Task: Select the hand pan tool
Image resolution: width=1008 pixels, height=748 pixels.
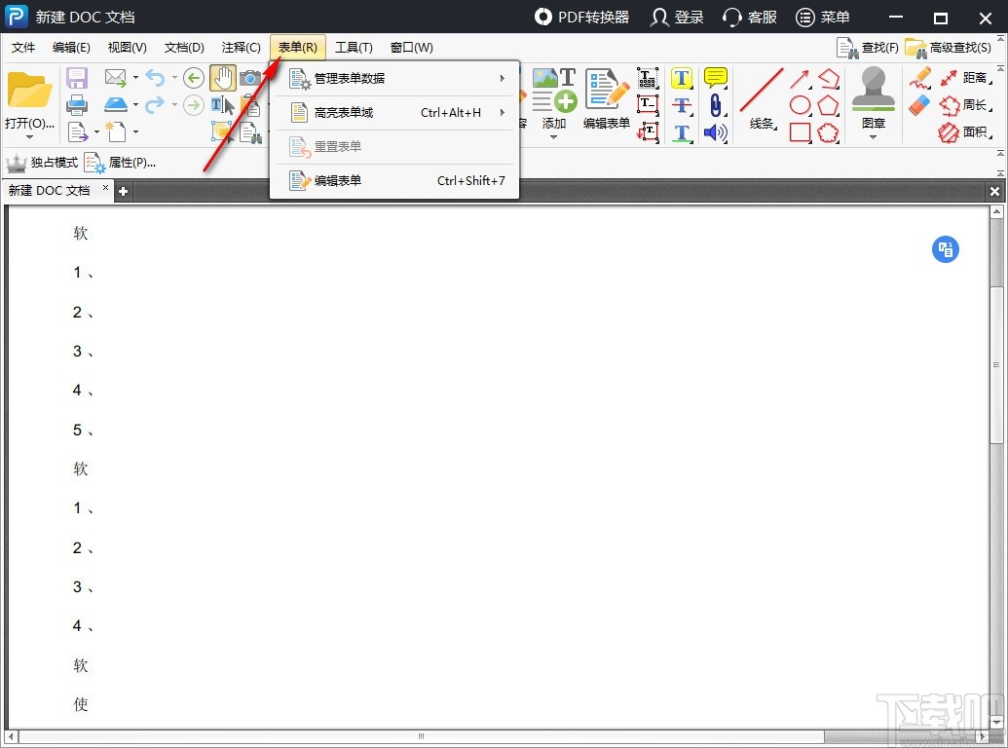Action: click(223, 78)
